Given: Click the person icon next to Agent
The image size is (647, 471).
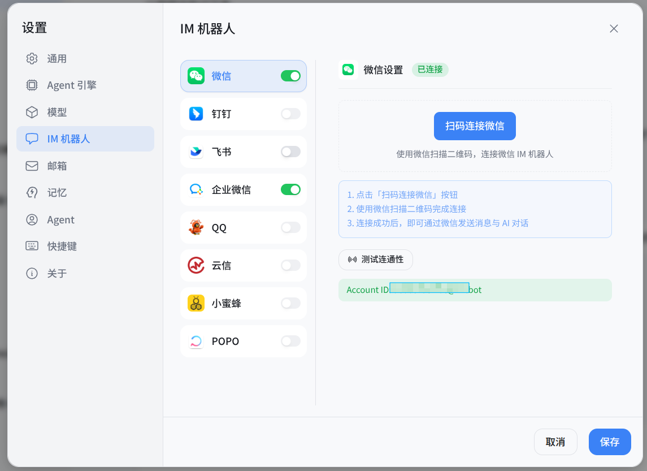Looking at the screenshot, I should 32,219.
